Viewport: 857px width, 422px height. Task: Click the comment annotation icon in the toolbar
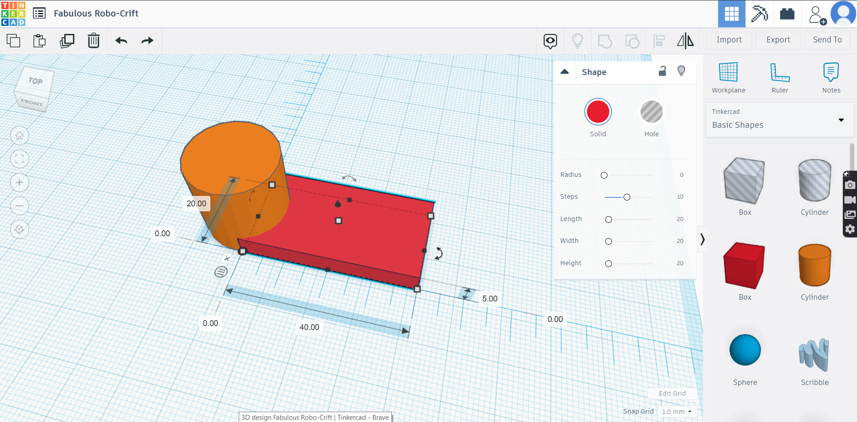[x=550, y=40]
